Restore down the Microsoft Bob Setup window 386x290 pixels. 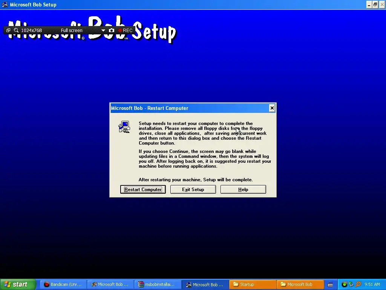tap(375, 5)
